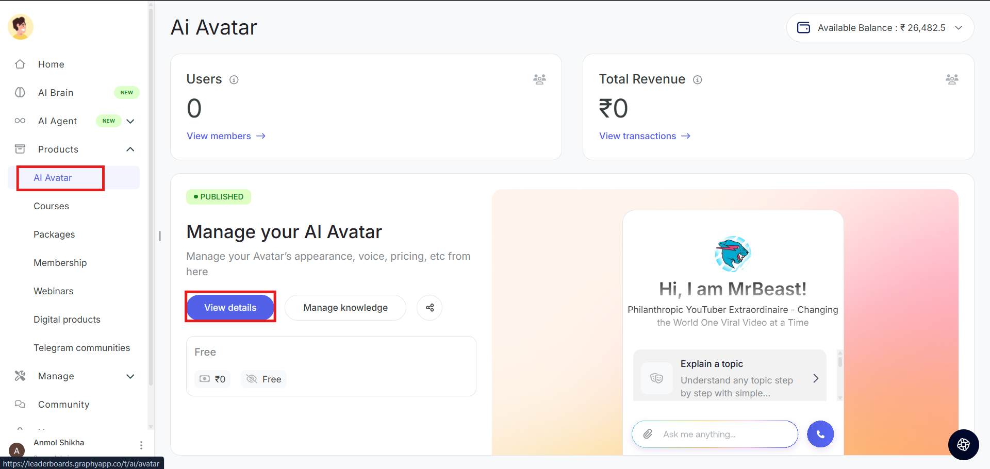Open the help widget in bottom-right corner
Viewport: 990px width, 469px height.
click(x=963, y=444)
